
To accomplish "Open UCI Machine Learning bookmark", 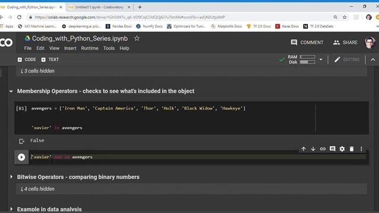I will point(37,26).
